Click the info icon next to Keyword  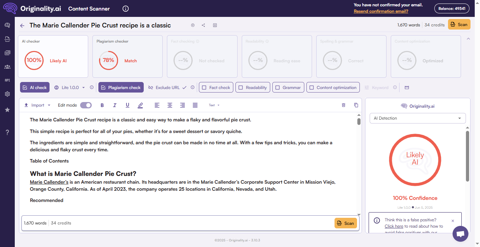tap(395, 88)
